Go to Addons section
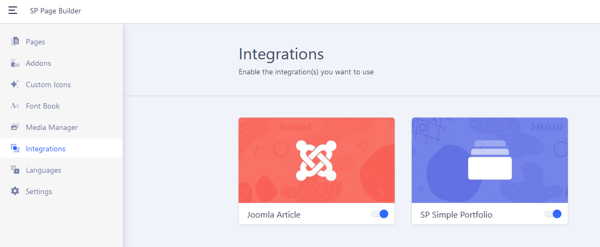The image size is (600, 247). click(x=39, y=63)
